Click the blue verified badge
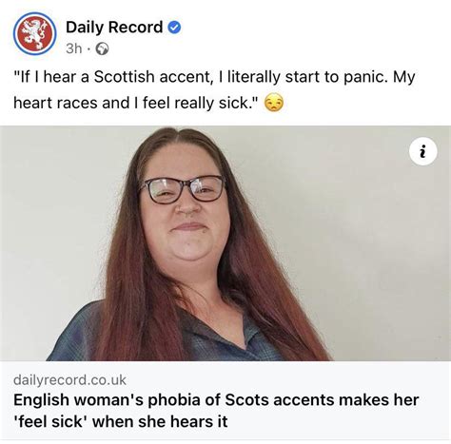Screen dimensions: 451x444 [x=174, y=28]
